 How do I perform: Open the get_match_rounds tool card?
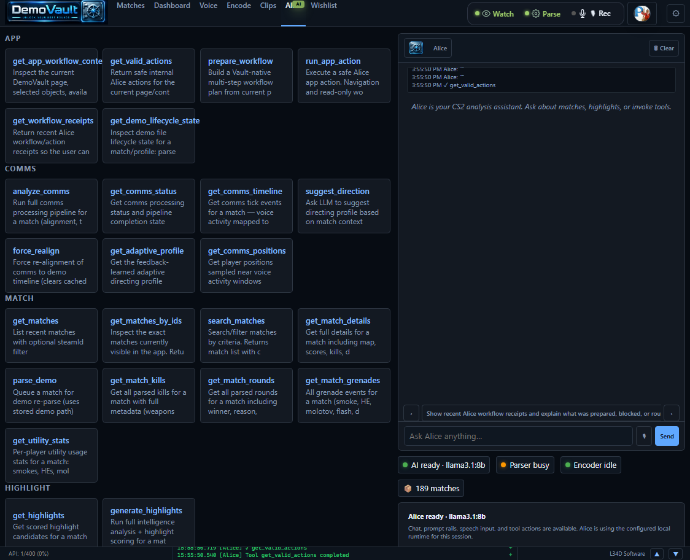point(246,395)
